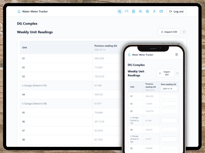This screenshot has width=205, height=153.
Task: Click previous reading 130.3574 on tablet
Action: 99,76
